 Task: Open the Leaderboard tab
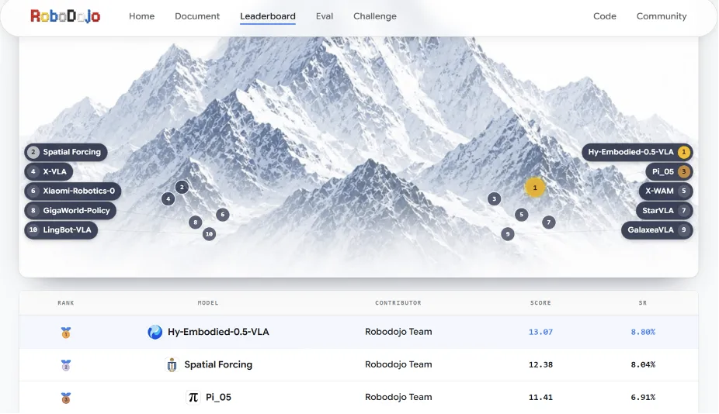[268, 16]
